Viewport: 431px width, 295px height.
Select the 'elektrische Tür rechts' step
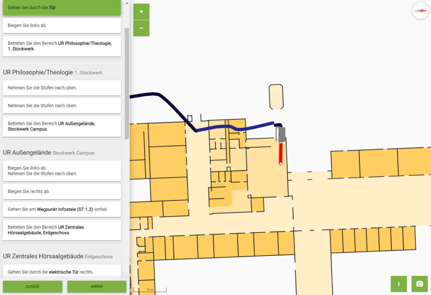pyautogui.click(x=62, y=272)
